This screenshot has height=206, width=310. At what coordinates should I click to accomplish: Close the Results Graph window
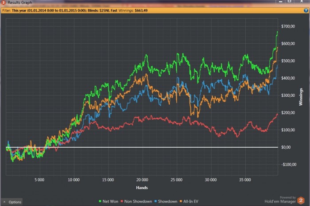[x=302, y=2]
